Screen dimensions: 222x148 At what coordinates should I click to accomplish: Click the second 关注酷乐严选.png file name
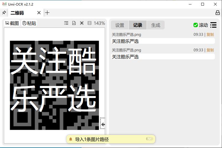tap(126, 50)
